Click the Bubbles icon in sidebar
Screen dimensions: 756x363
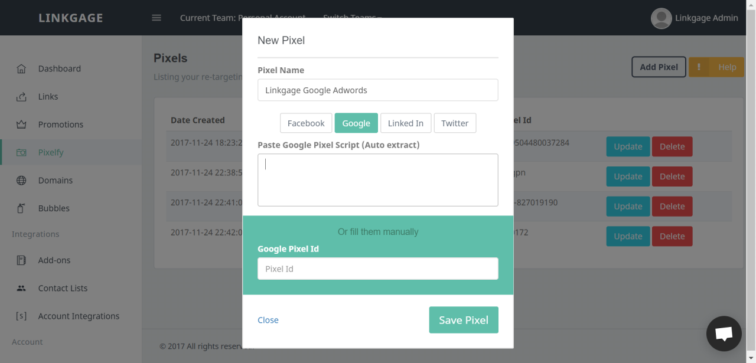(21, 208)
